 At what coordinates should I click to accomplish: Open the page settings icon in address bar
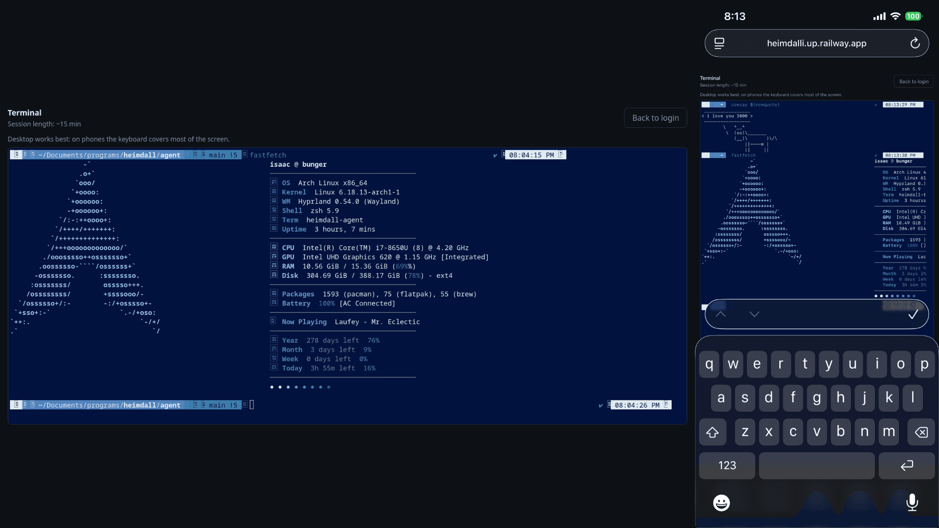pos(719,43)
